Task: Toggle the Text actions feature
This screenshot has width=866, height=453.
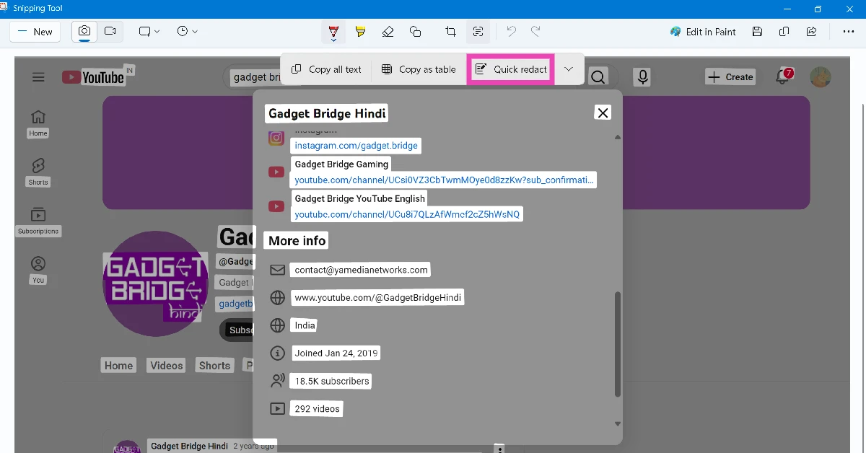Action: click(478, 32)
